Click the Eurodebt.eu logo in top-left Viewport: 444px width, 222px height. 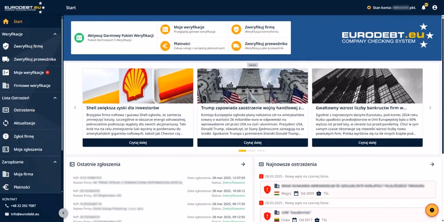[25, 8]
